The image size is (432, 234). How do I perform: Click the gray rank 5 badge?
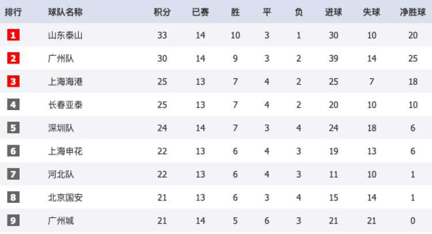coord(14,127)
